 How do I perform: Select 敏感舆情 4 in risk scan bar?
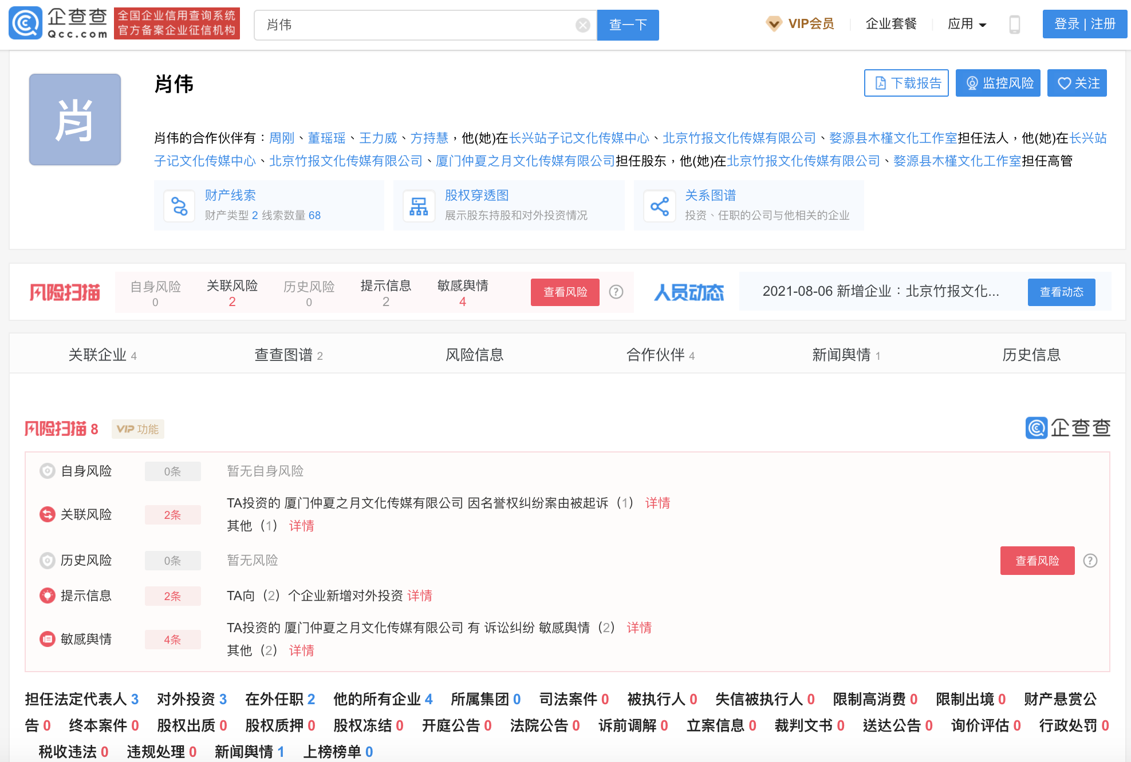(462, 293)
